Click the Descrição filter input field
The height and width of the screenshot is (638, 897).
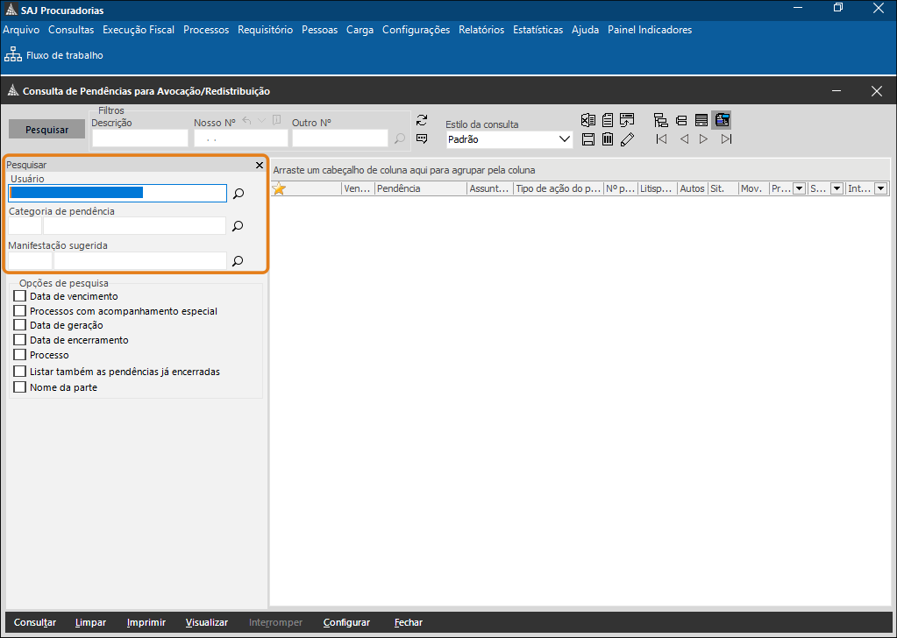tap(140, 138)
